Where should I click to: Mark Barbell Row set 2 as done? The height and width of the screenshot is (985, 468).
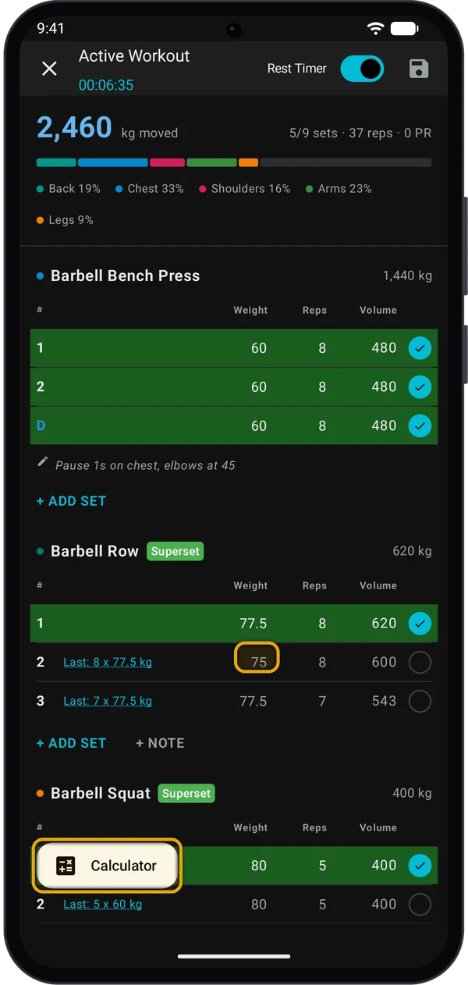coord(420,663)
